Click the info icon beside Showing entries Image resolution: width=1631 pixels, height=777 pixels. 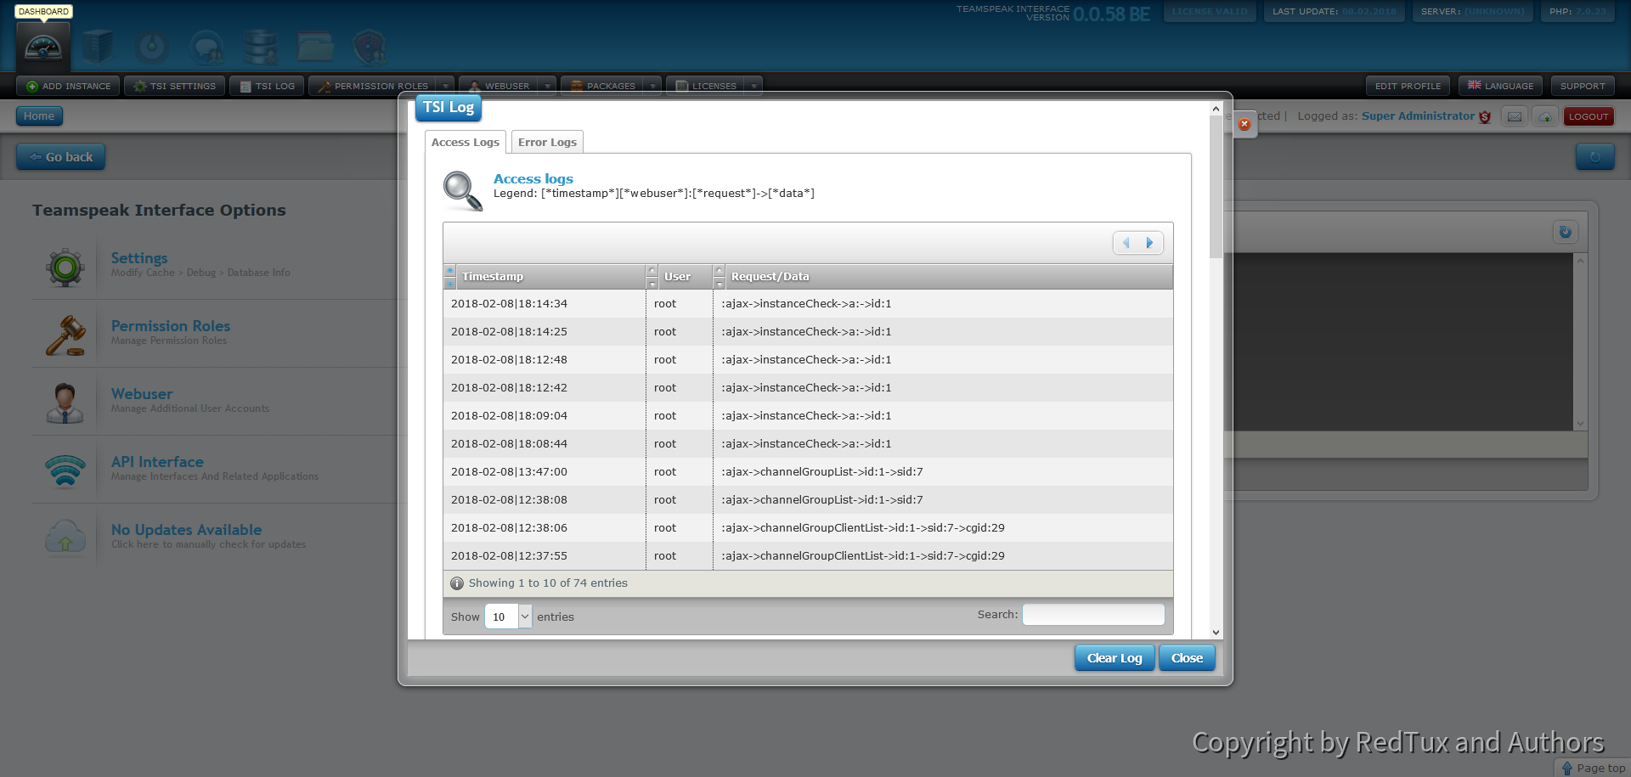point(457,583)
